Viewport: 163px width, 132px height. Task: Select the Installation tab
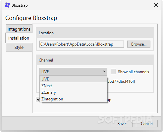click(x=19, y=38)
